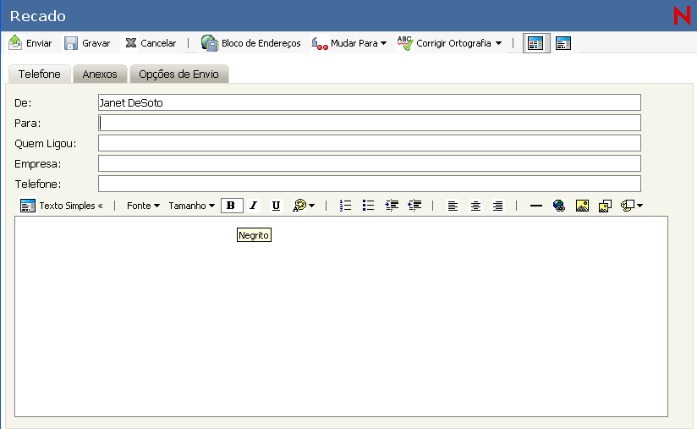Align text to the right
The image size is (697, 429).
(x=497, y=206)
